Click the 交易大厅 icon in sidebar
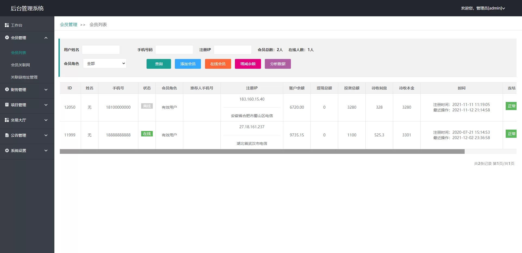 (x=7, y=120)
